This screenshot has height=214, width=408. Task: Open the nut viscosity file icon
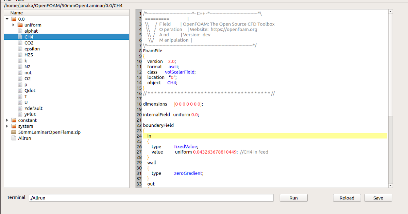tap(20, 72)
